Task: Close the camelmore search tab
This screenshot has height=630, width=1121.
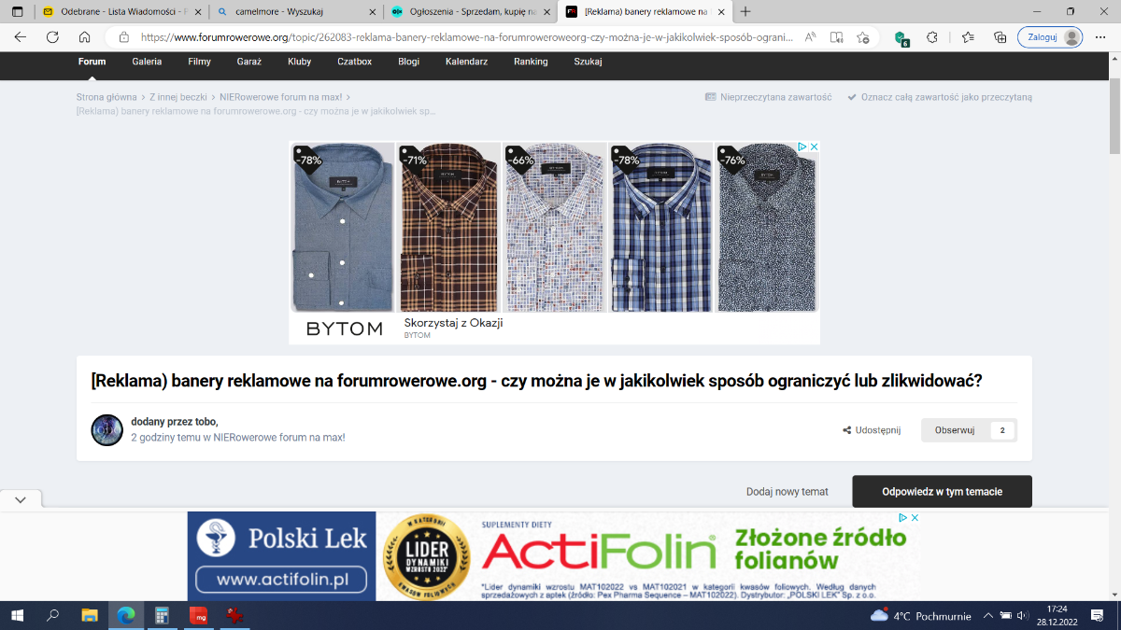Action: (x=372, y=12)
